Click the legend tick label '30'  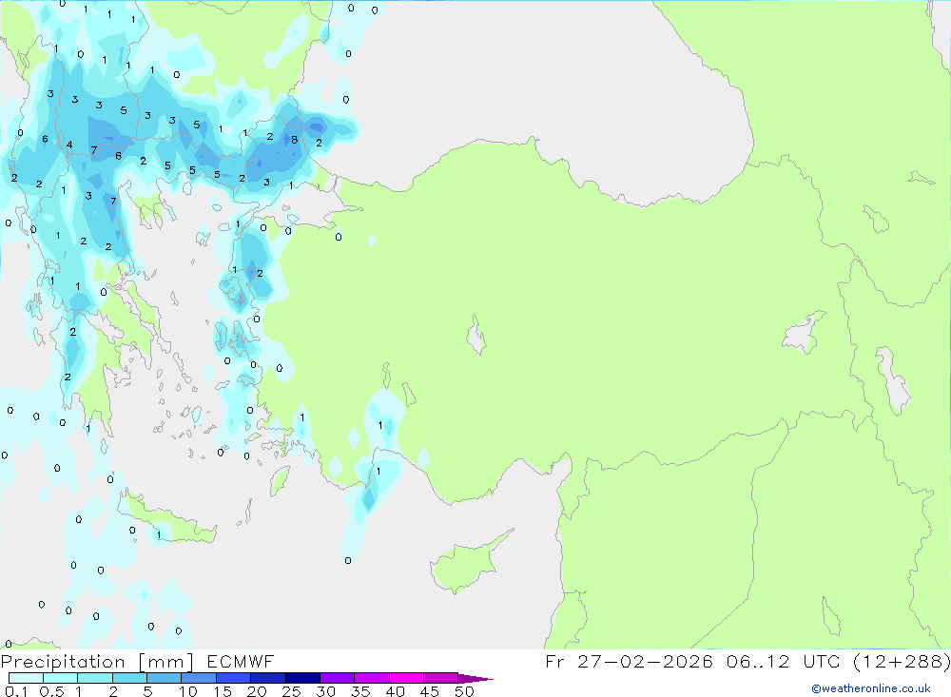click(x=326, y=691)
